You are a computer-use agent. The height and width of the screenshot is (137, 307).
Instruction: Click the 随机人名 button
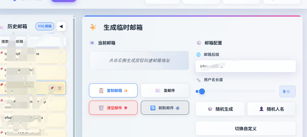pyautogui.click(x=271, y=109)
